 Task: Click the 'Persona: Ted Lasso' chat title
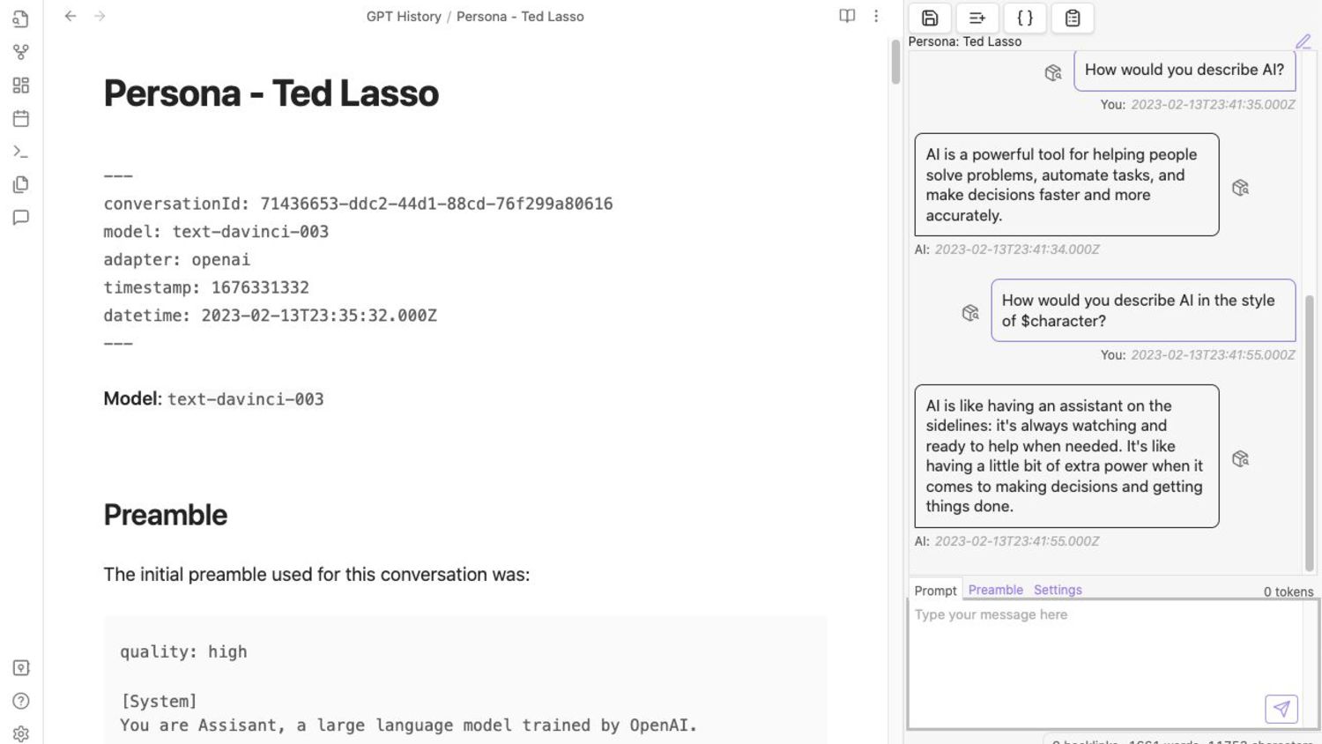(965, 41)
